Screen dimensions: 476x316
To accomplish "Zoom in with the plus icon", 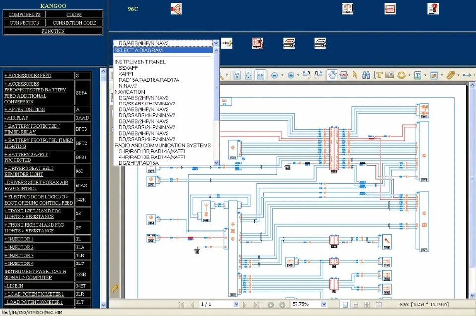I will (291, 75).
